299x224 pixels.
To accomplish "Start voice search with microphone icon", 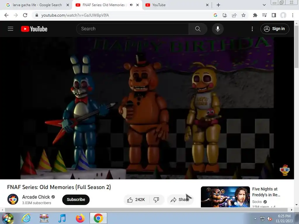I will point(218,29).
